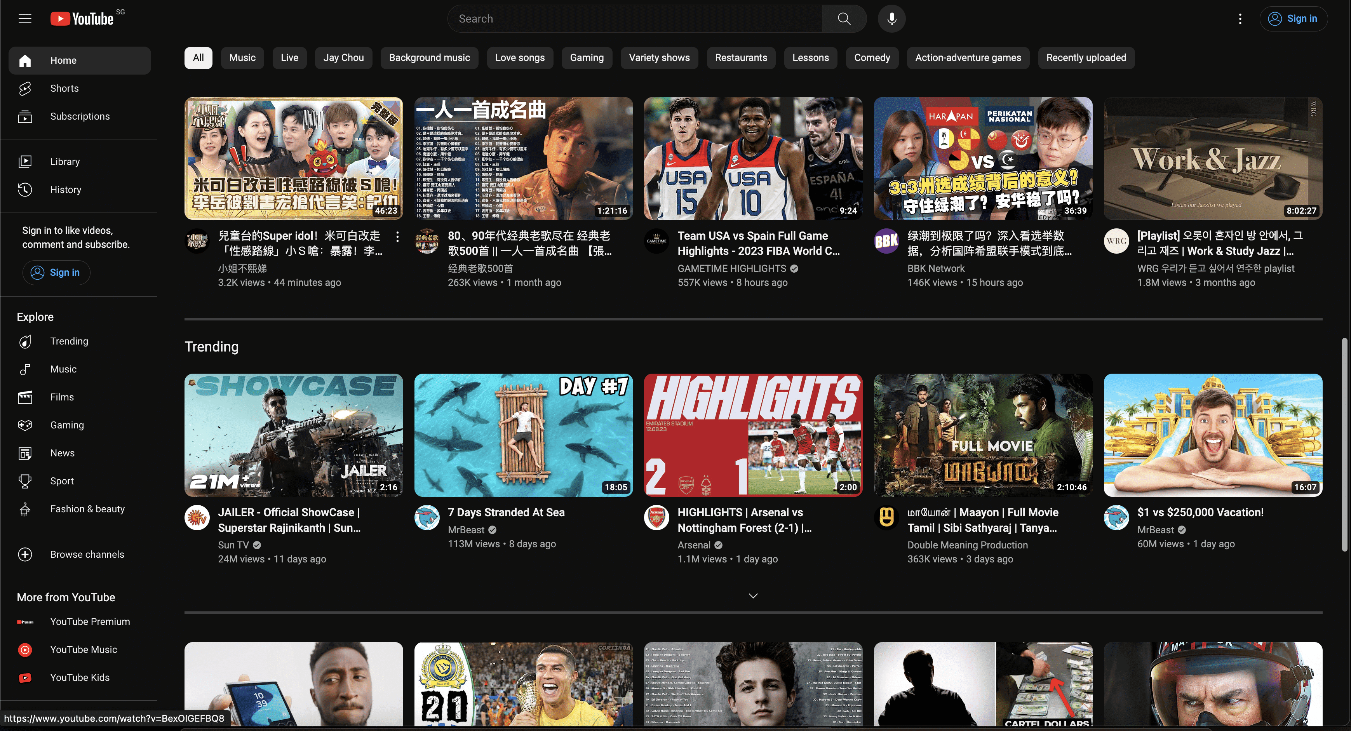Click the Arsenal channel avatar

(656, 518)
